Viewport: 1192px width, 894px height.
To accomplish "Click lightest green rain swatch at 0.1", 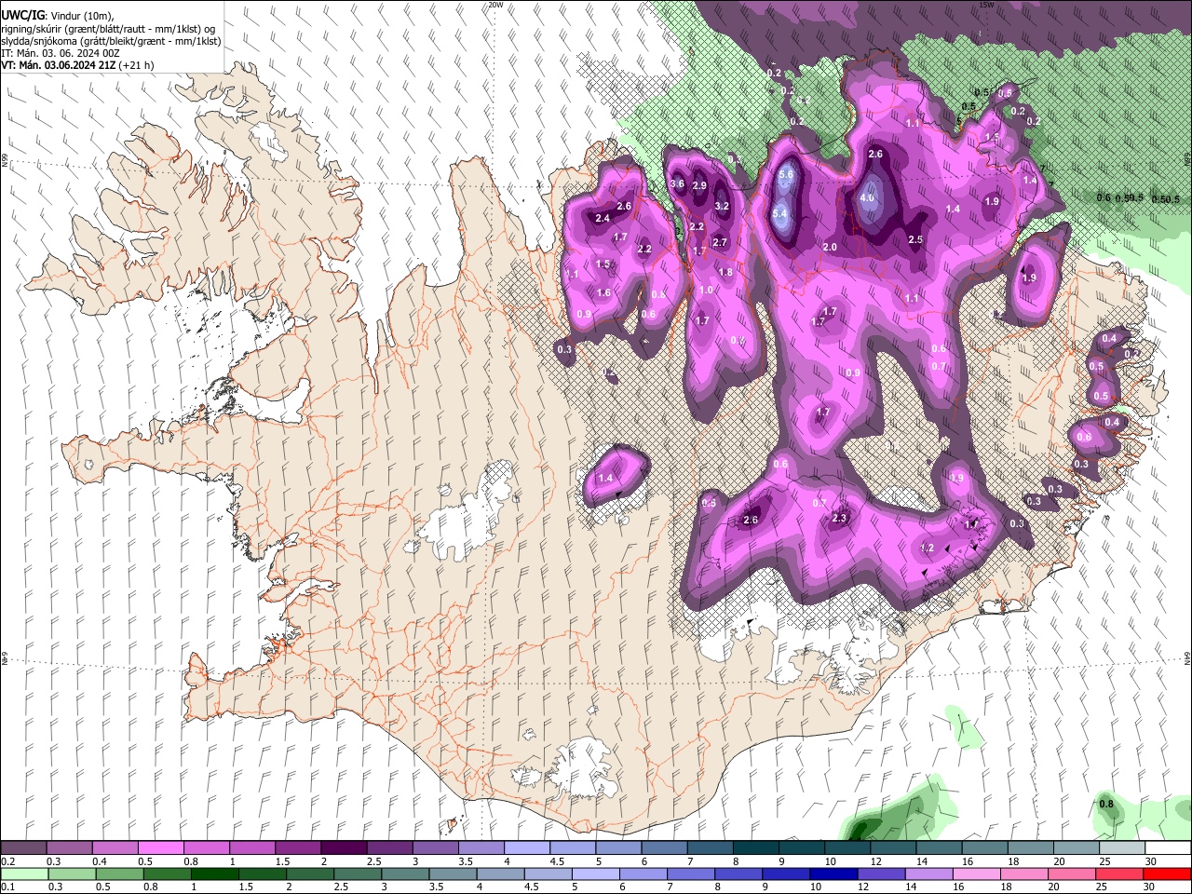I will tap(23, 874).
